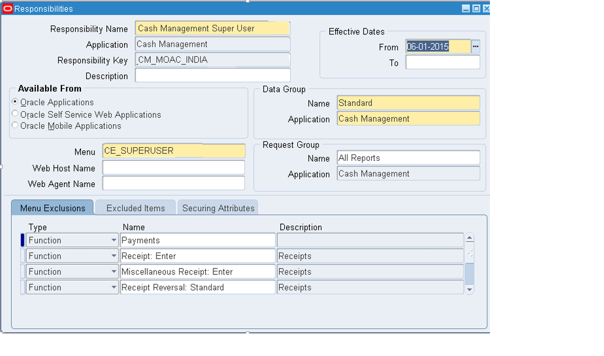Choose Oracle Self Service Web Applications
Image resolution: width=604 pixels, height=356 pixels.
pyautogui.click(x=15, y=115)
